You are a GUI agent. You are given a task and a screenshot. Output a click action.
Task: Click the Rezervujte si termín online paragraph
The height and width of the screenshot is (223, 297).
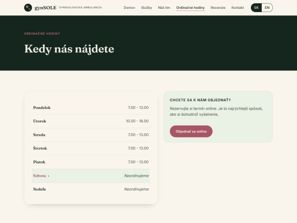coord(216,111)
